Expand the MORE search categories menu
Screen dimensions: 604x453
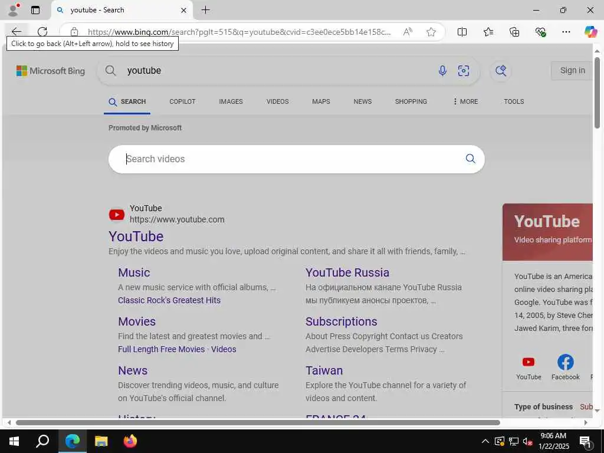465,101
